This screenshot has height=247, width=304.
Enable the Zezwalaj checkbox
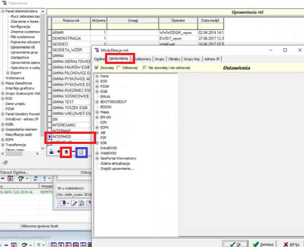[97, 68]
